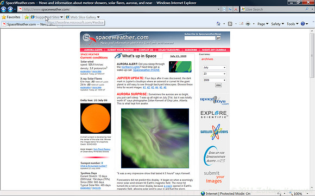Click Add to Favorites Bar star icon
The width and height of the screenshot is (315, 196).
27,17
